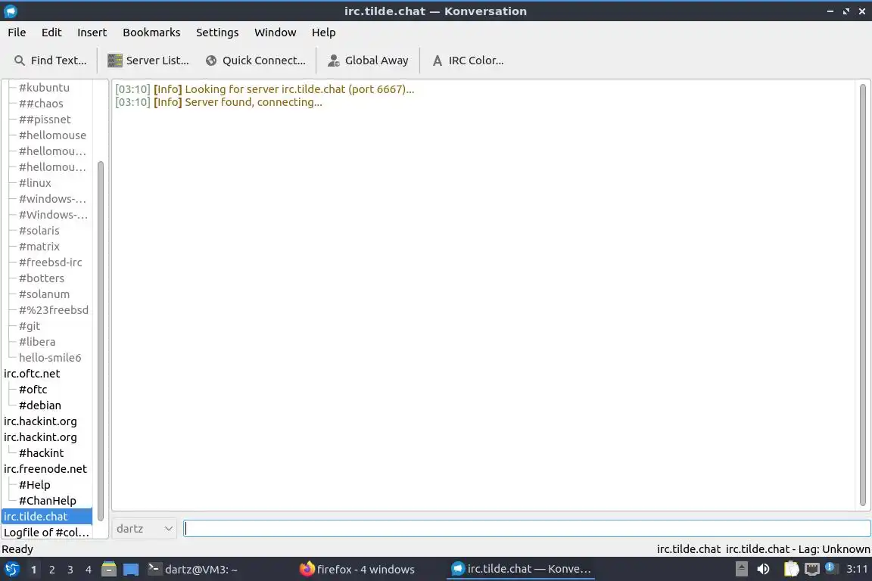Click the Find Text magnifier icon
The image size is (872, 581).
19,61
